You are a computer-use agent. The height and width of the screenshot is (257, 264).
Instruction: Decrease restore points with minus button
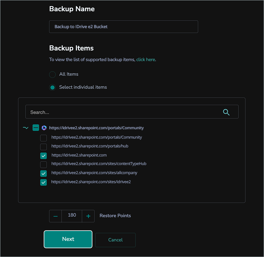point(55,216)
